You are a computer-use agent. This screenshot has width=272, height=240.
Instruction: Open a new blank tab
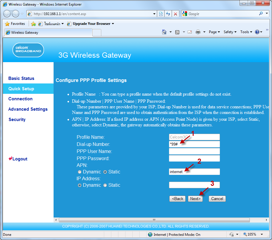pos(97,33)
